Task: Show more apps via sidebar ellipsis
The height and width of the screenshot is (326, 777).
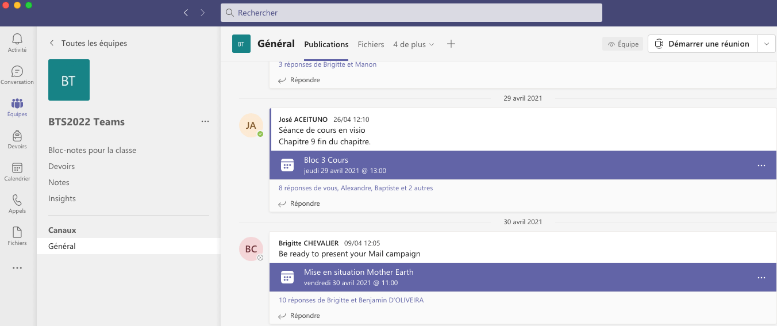Action: (x=17, y=268)
